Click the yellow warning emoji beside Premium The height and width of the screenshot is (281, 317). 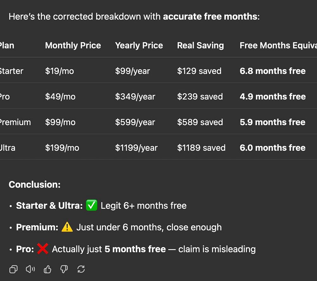tap(67, 227)
